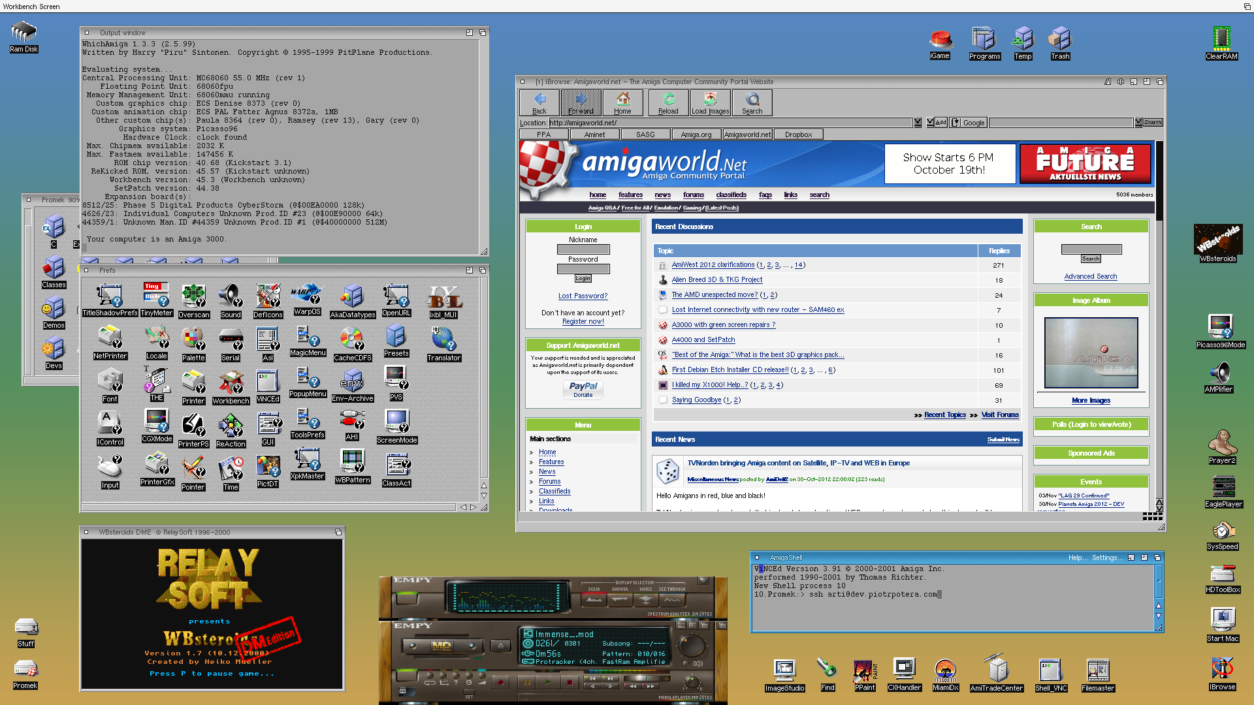Toggle loop mode button in module player
Screen dimensions: 1254x705
430,676
